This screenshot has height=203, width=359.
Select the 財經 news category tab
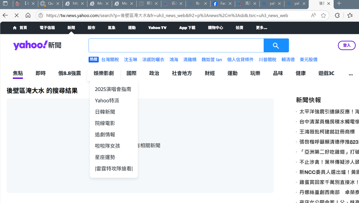coord(210,73)
